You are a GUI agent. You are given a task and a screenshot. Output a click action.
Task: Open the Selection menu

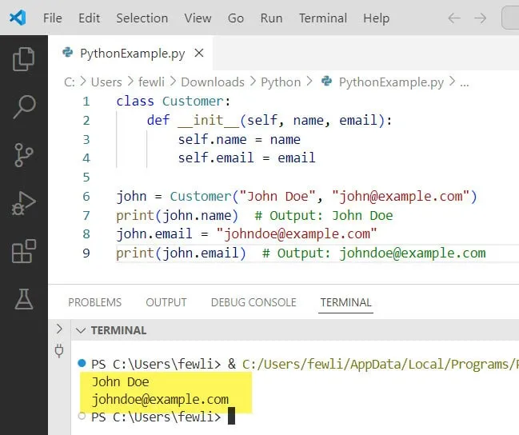[142, 18]
